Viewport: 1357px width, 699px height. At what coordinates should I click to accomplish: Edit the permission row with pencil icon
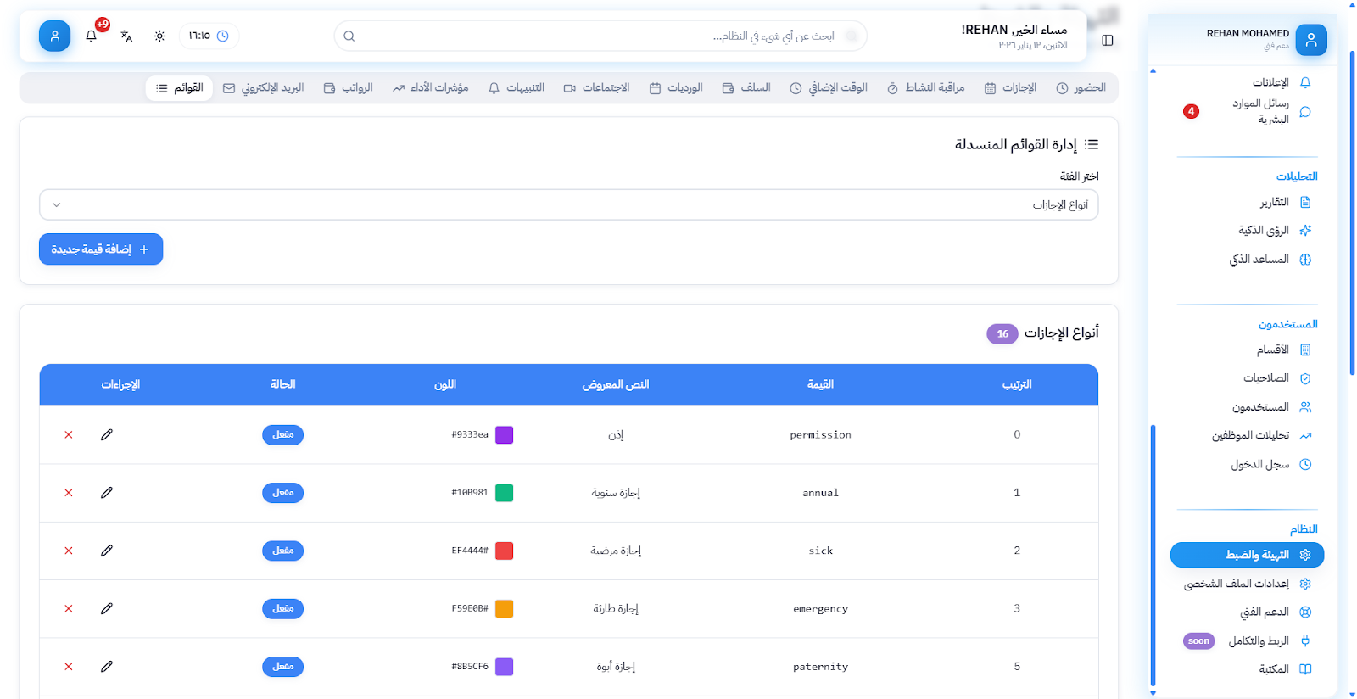[x=107, y=435]
